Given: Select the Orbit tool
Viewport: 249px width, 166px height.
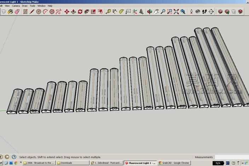Looking at the screenshot, I should pyautogui.click(x=150, y=12).
